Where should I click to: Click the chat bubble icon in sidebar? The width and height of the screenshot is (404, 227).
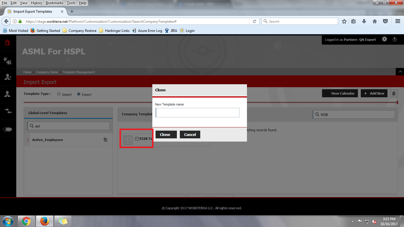pyautogui.click(x=8, y=129)
